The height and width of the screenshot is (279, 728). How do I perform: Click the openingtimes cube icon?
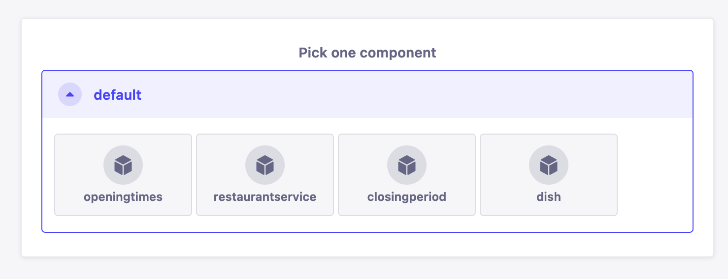click(123, 165)
